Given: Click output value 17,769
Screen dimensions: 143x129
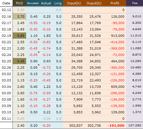Looking at the screenshot, I should 95,23.
